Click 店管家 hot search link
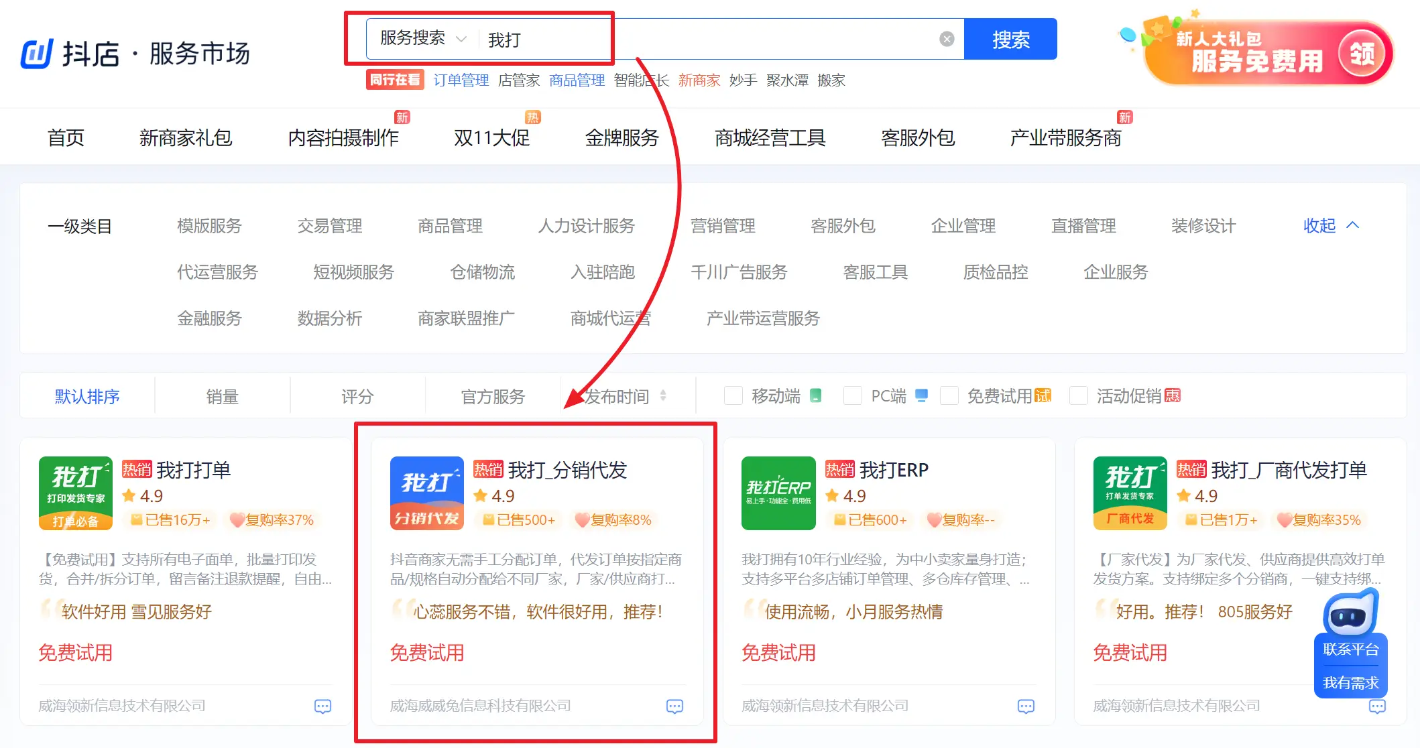This screenshot has height=748, width=1420. tap(519, 80)
